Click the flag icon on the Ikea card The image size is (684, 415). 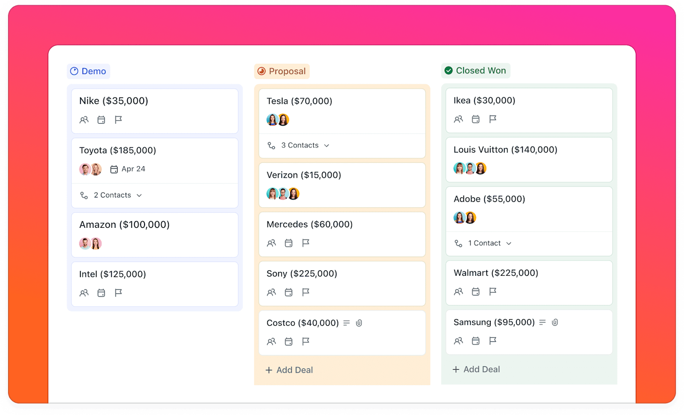coord(493,120)
